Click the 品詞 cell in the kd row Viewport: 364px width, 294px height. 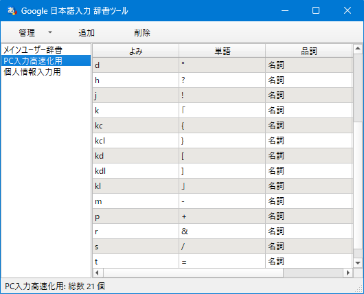[309, 156]
